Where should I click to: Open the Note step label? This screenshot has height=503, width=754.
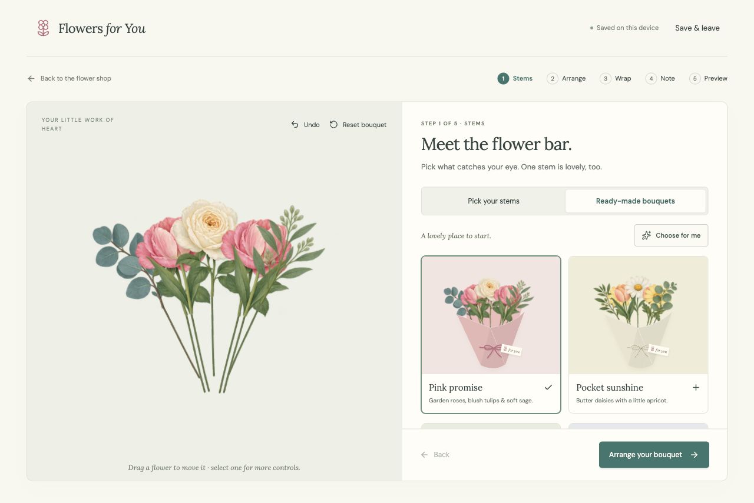(x=667, y=78)
